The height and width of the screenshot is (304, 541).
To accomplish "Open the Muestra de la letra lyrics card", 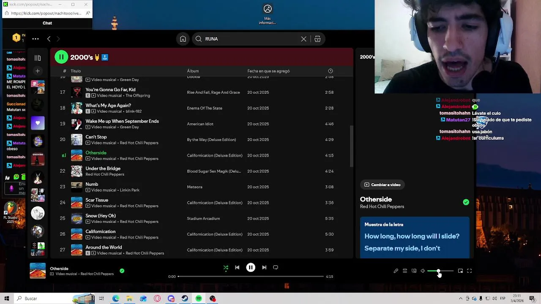I will (x=415, y=237).
